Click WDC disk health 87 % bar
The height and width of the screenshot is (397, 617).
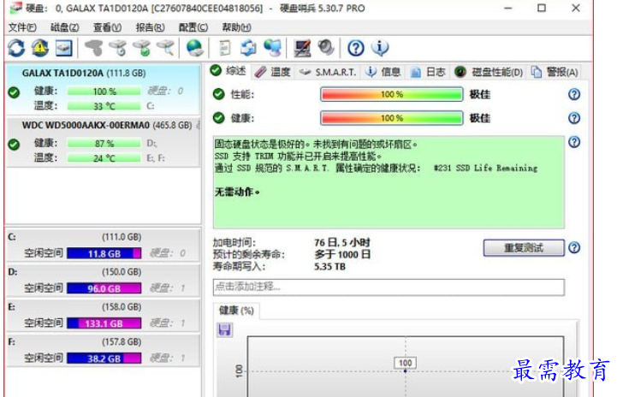104,143
